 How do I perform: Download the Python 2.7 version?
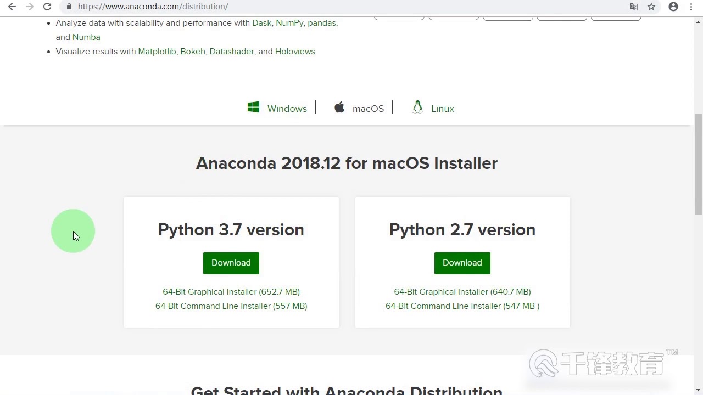click(x=462, y=263)
